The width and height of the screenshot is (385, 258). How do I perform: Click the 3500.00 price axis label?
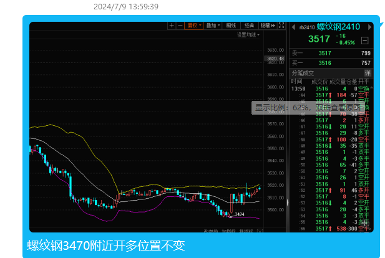[x=276, y=210]
